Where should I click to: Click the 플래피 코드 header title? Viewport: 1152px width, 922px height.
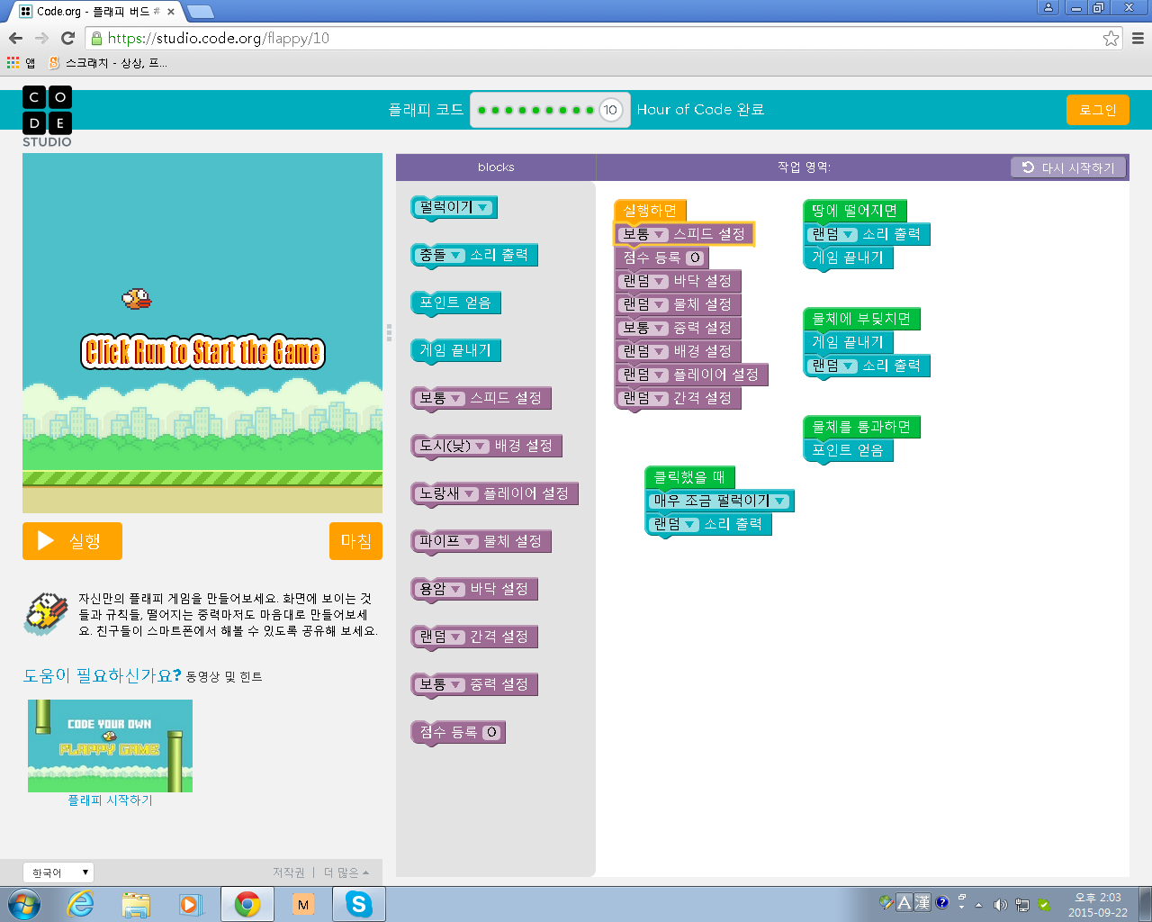pos(426,110)
